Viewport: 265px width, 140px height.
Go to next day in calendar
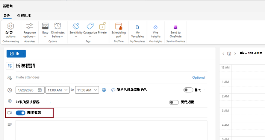click(235, 54)
